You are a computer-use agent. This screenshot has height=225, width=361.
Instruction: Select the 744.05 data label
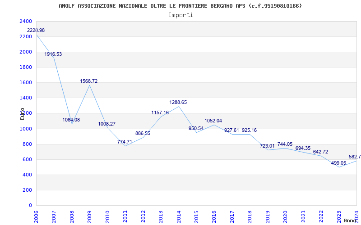pyautogui.click(x=285, y=144)
